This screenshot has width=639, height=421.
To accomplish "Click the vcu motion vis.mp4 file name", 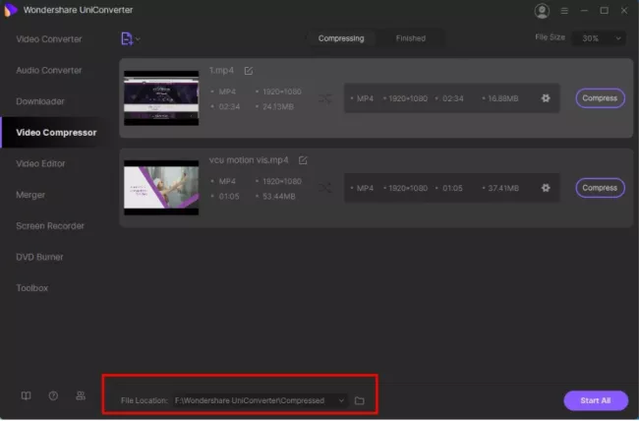I will (x=249, y=160).
